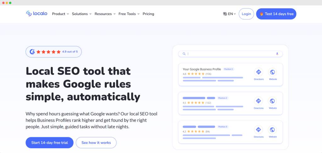Click the Login button

click(246, 14)
